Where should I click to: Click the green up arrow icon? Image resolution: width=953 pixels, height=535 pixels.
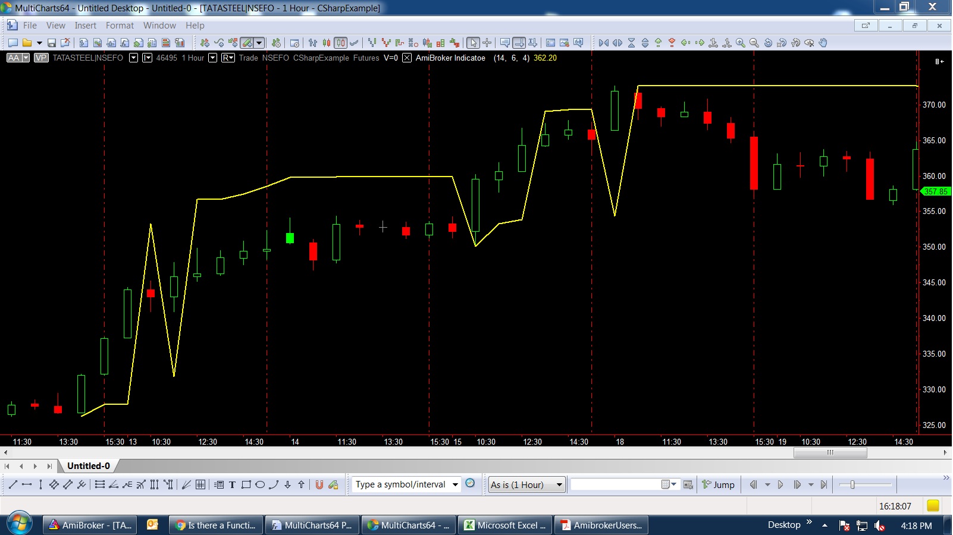658,43
